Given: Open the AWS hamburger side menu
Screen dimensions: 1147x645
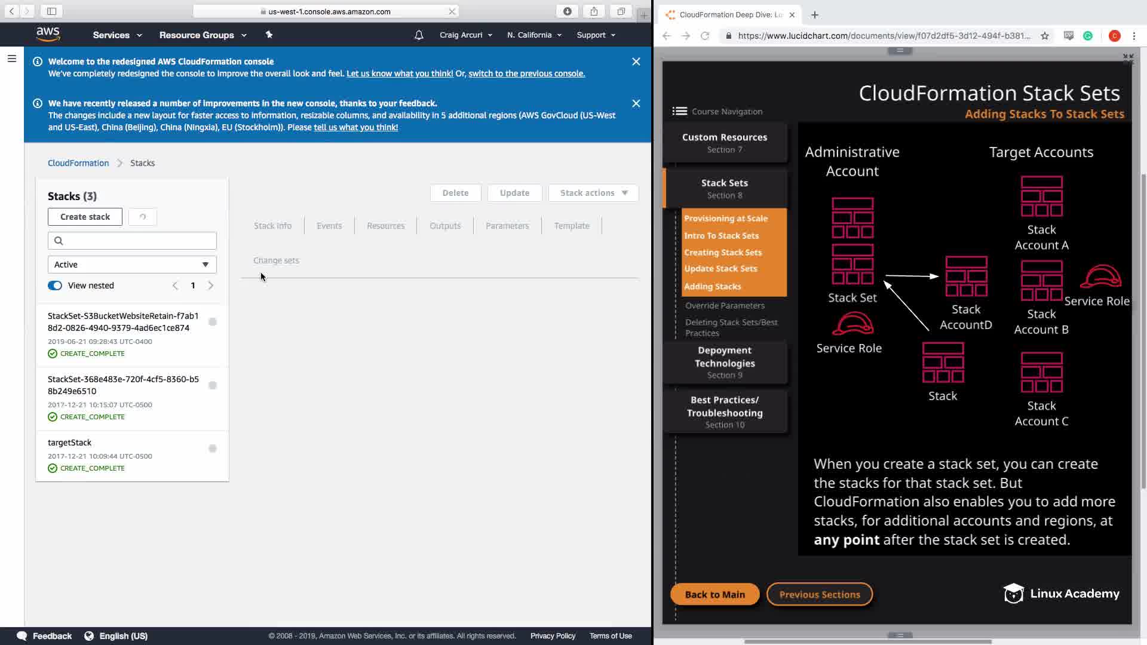Looking at the screenshot, I should click(x=11, y=59).
